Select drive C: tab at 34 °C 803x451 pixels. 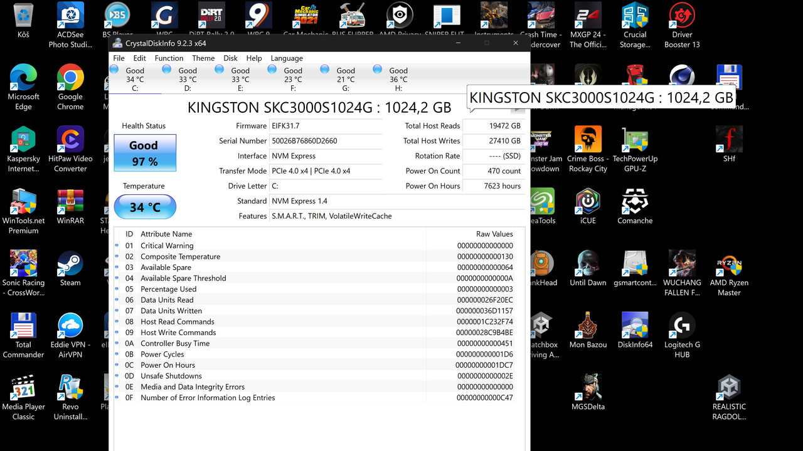pos(135,79)
